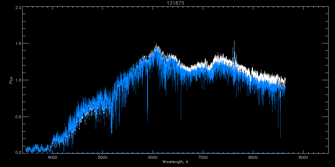Select the 8000 wavelength tick label

253,157
